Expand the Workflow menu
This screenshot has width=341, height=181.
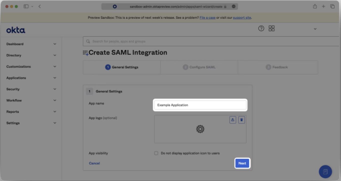tap(31, 100)
